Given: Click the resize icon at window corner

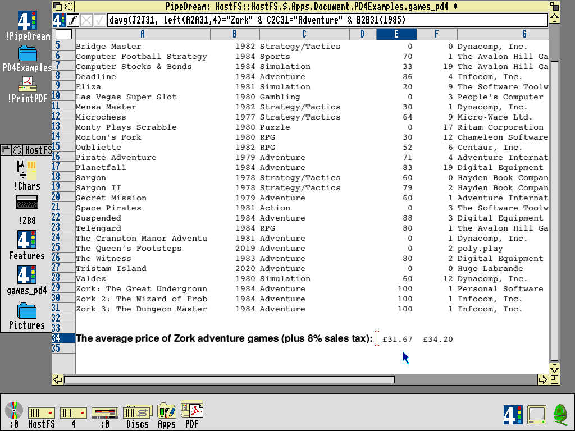Looking at the screenshot, I should 554,380.
